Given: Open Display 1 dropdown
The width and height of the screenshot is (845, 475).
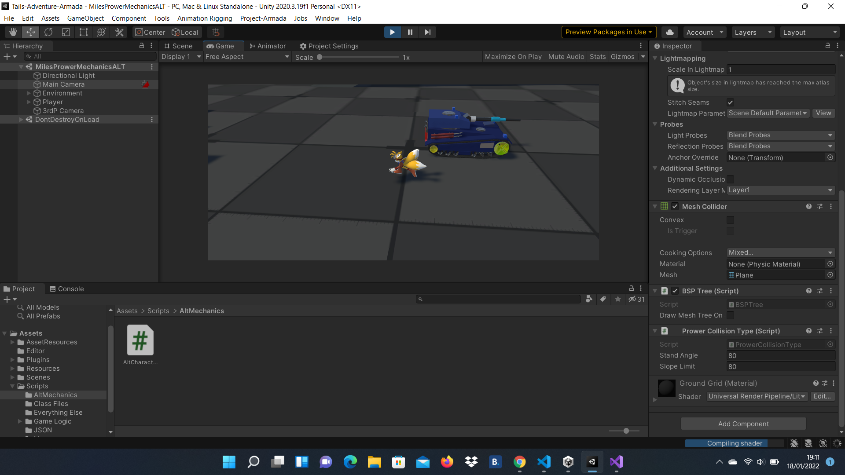Looking at the screenshot, I should pyautogui.click(x=181, y=57).
